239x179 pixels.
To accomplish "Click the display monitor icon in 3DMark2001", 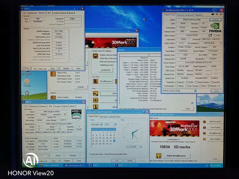I will [95, 56].
